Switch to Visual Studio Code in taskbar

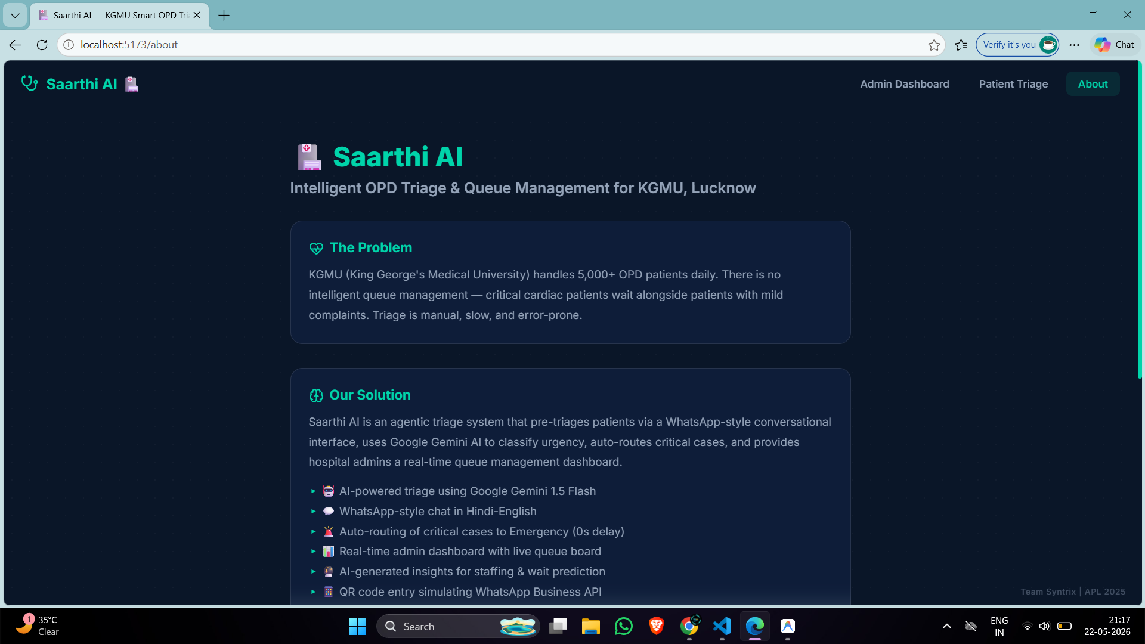pyautogui.click(x=722, y=626)
